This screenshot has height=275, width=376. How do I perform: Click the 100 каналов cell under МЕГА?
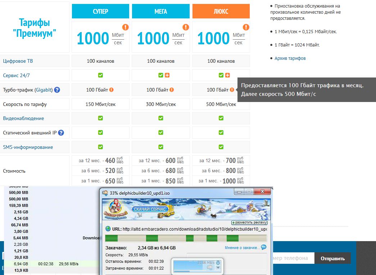pos(161,61)
